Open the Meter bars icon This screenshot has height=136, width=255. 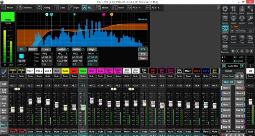pyautogui.click(x=242, y=9)
